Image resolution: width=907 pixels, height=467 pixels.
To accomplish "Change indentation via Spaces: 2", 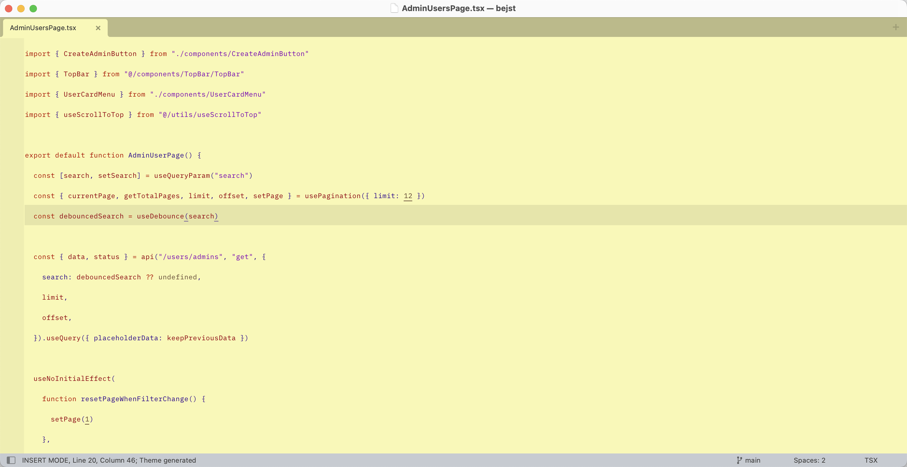I will click(809, 460).
